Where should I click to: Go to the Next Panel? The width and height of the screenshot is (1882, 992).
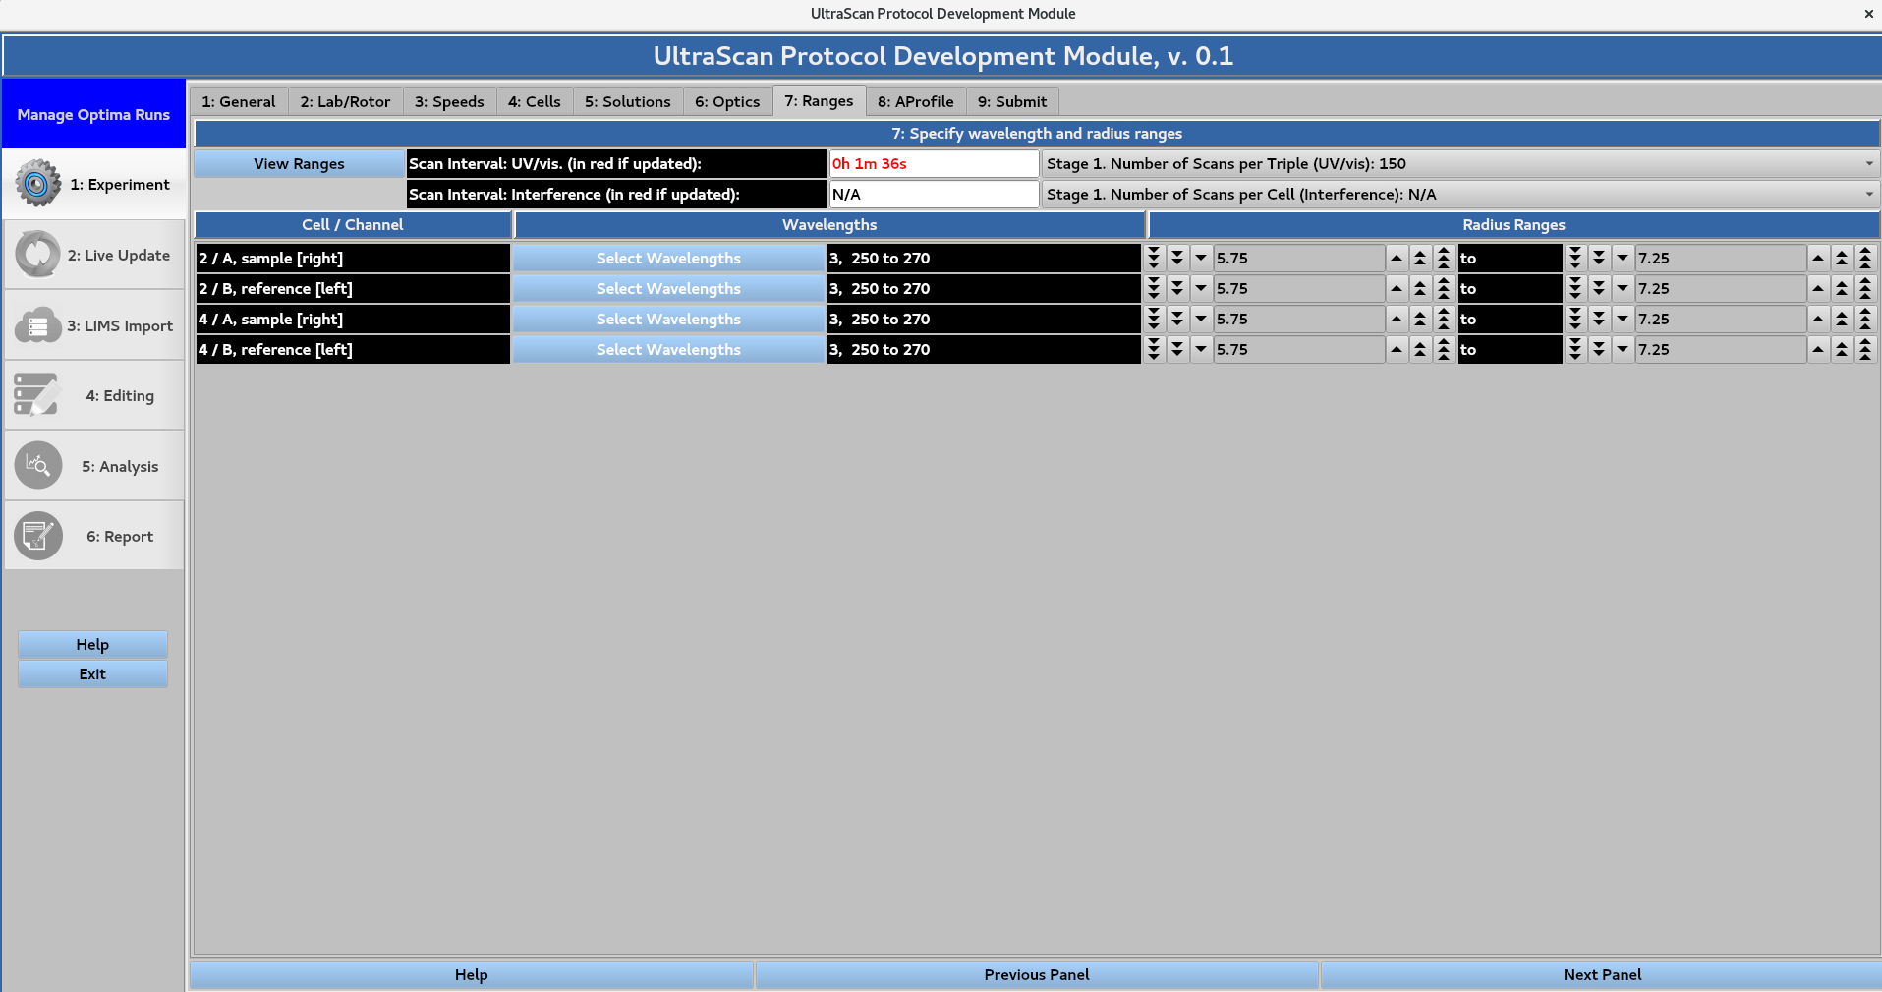(x=1602, y=974)
